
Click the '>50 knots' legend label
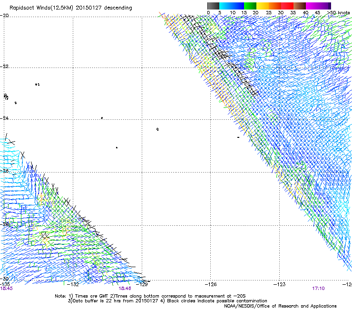339,13
